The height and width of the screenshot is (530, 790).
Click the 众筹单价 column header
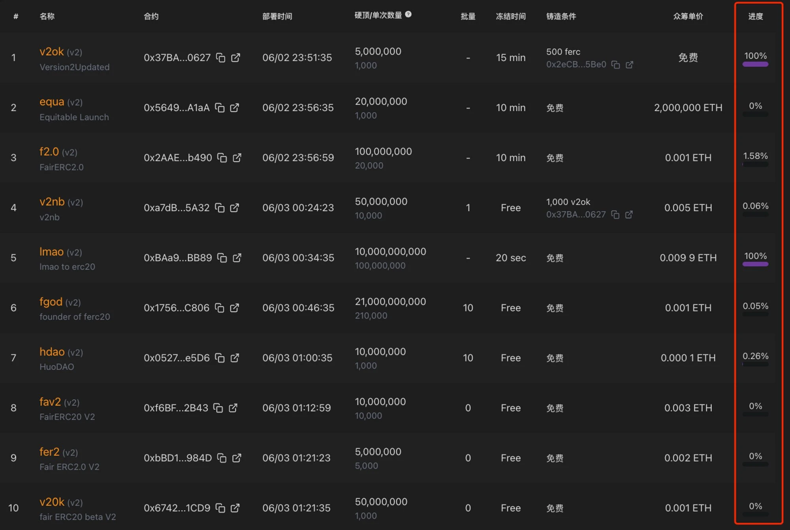(x=688, y=16)
